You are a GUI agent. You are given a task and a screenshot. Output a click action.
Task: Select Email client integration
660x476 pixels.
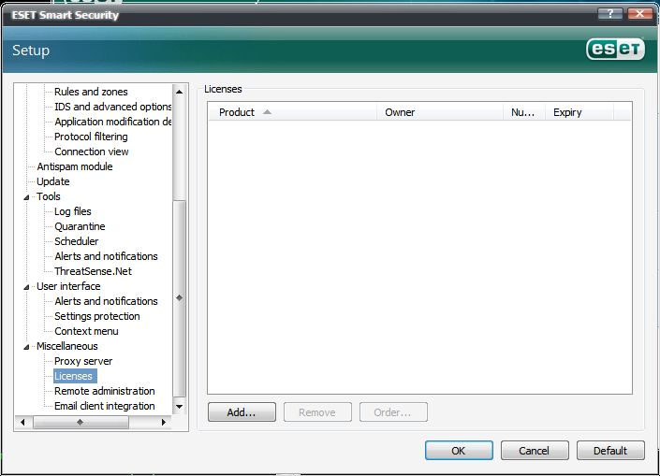click(105, 406)
